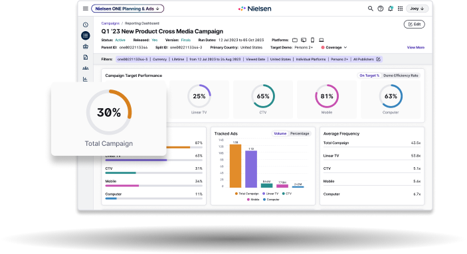The width and height of the screenshot is (467, 254).
Task: Click the Edit button
Action: [x=415, y=25]
